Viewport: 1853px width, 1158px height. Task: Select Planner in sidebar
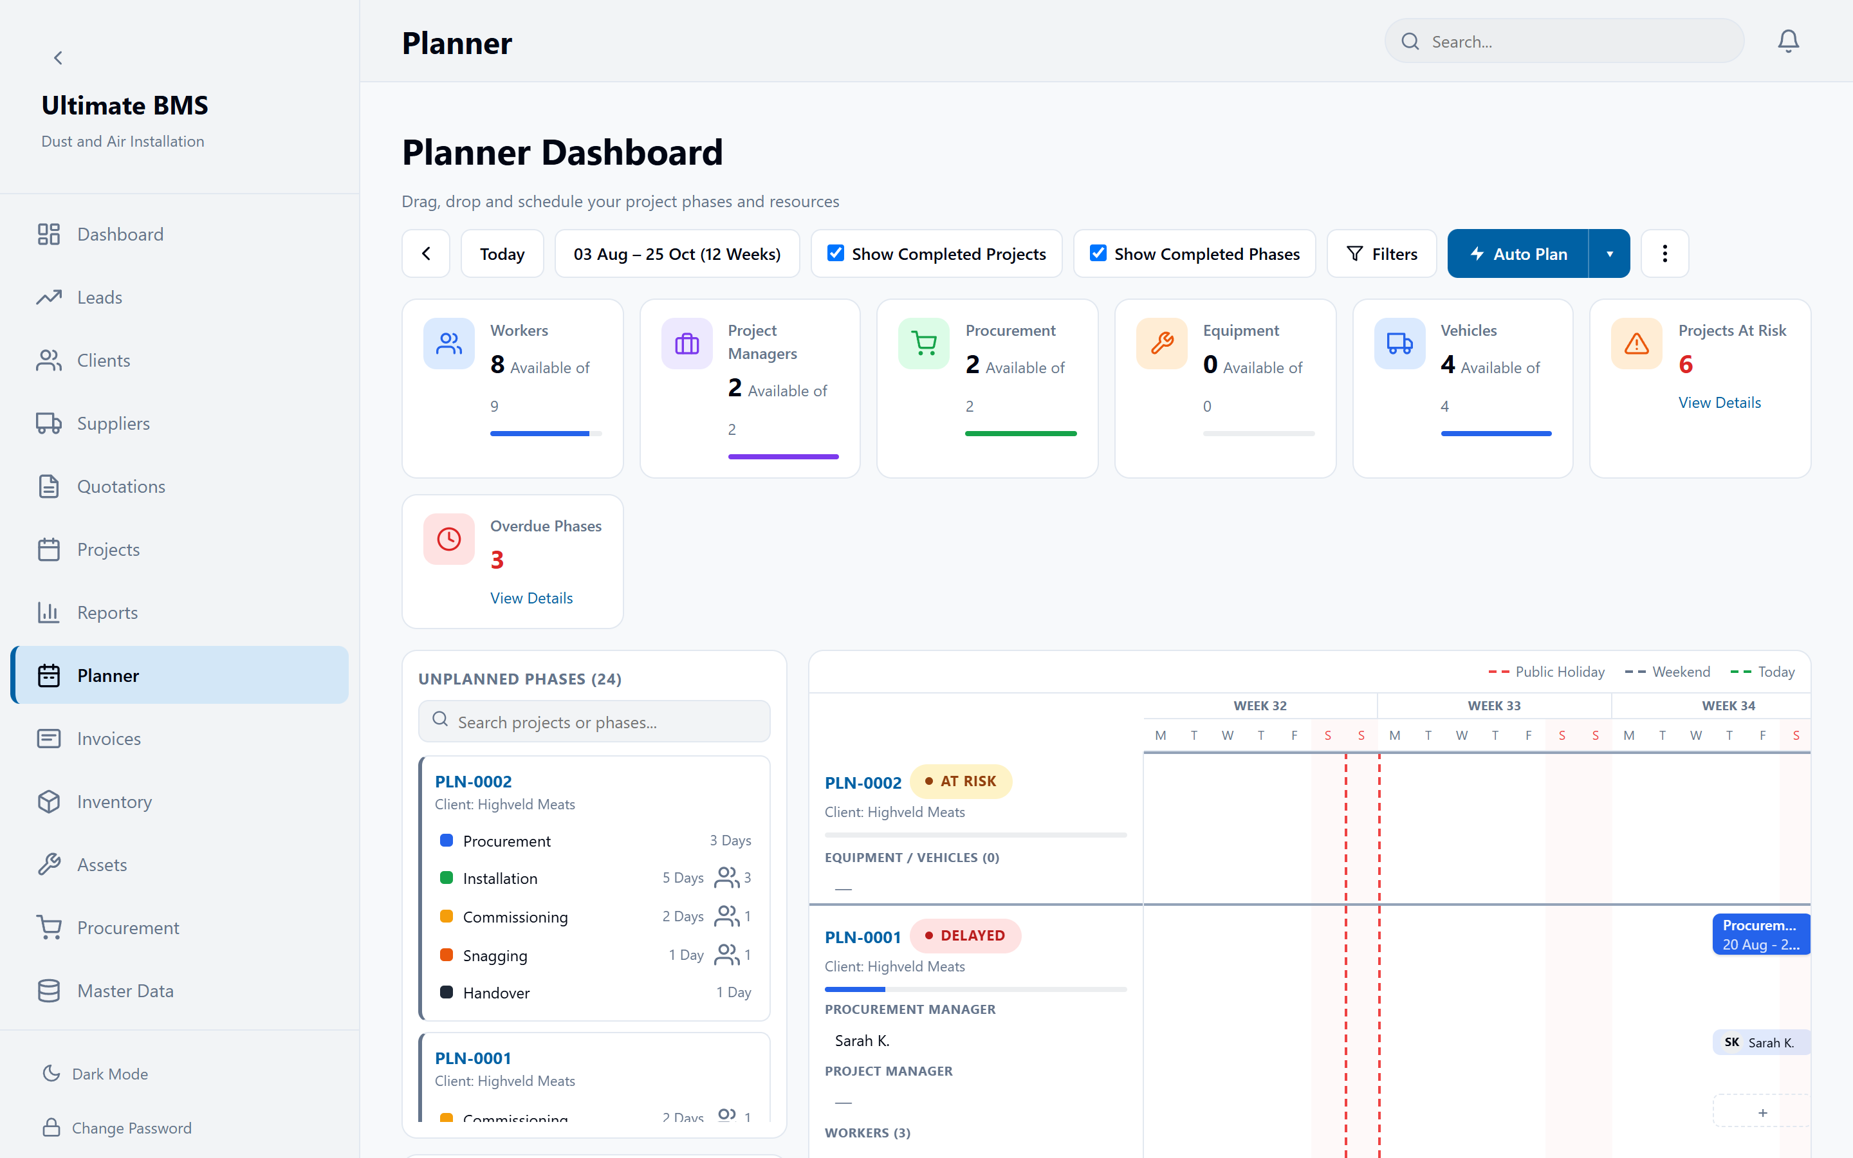[x=179, y=675]
